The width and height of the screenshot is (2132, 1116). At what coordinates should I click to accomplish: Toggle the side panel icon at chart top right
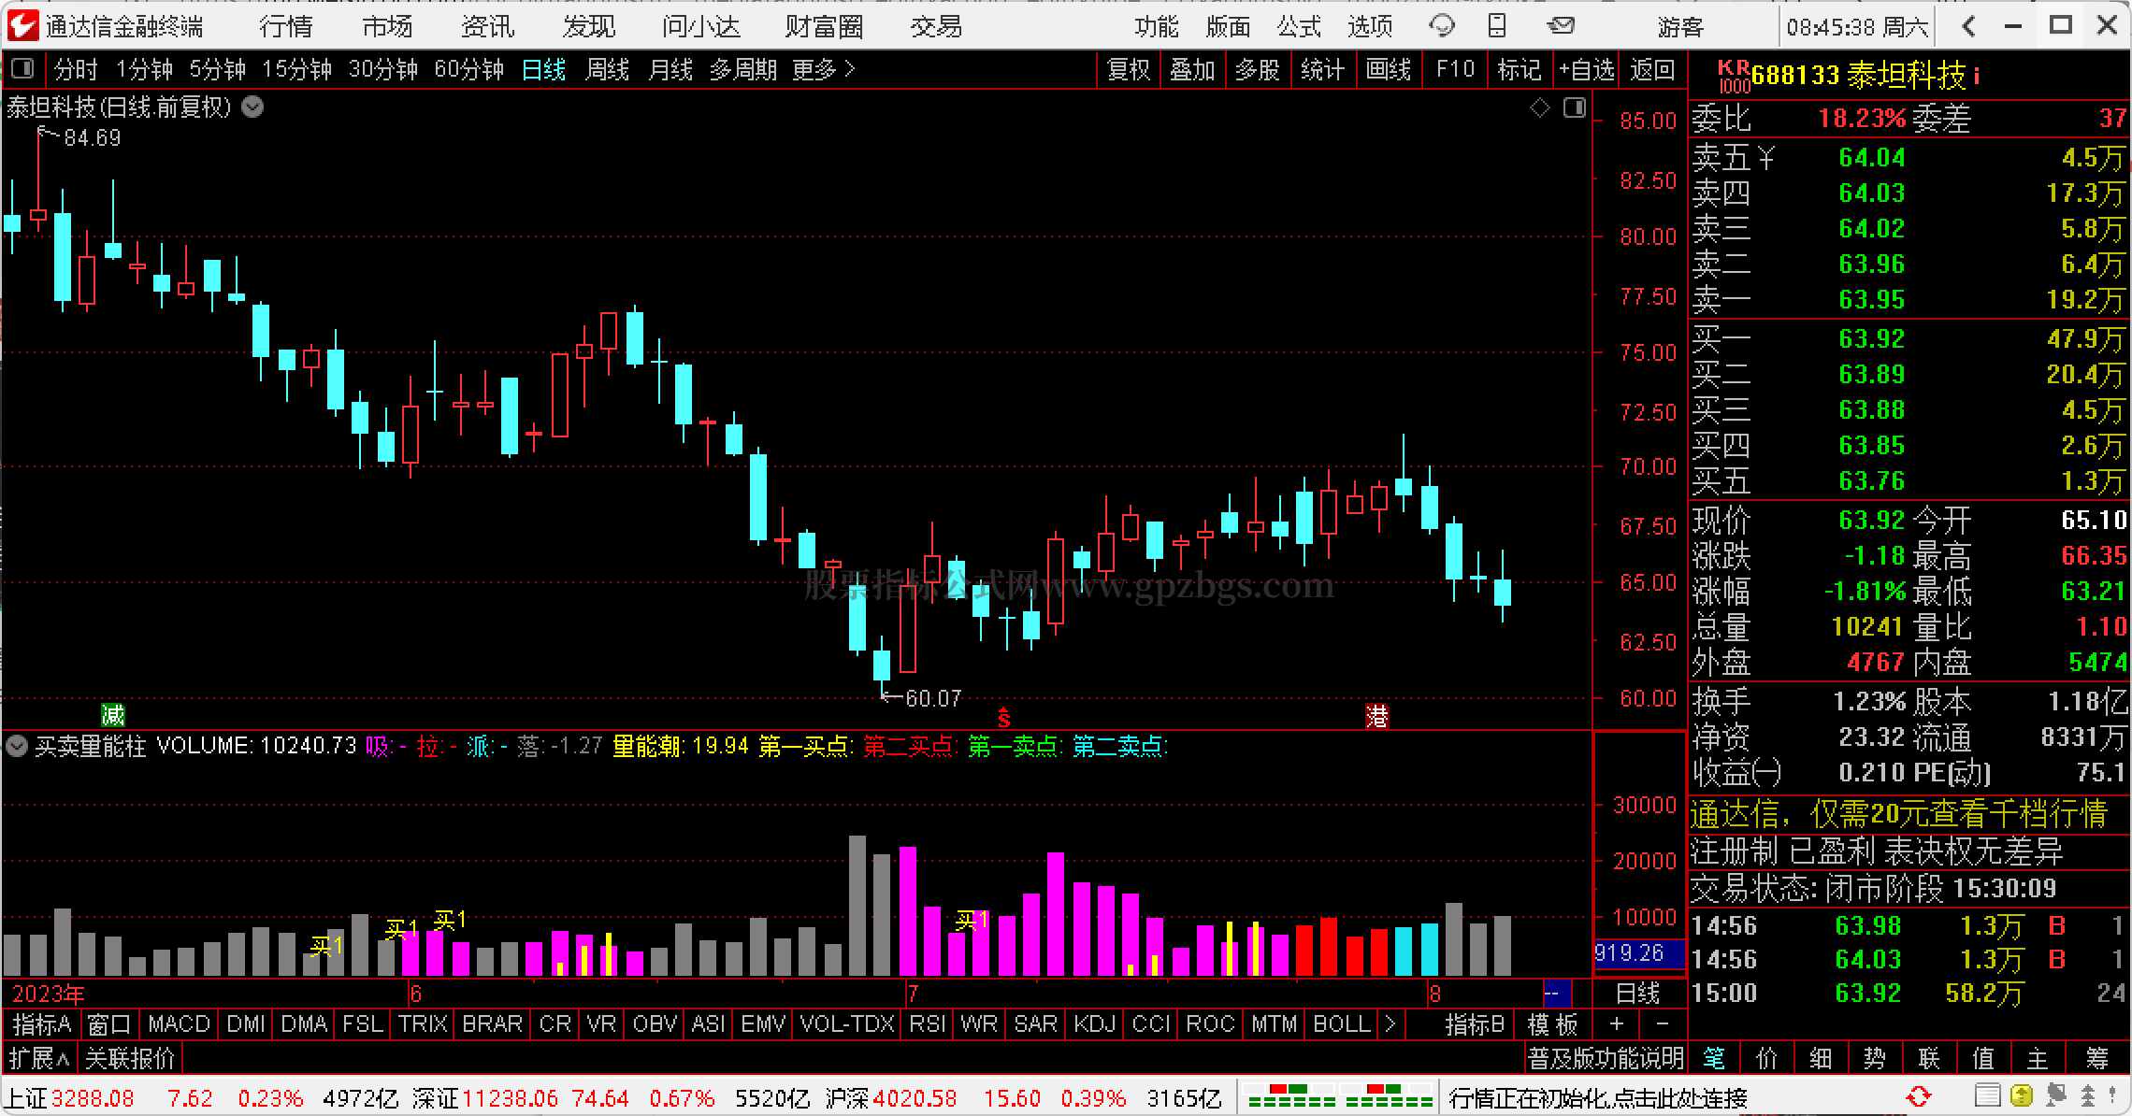coord(1575,108)
